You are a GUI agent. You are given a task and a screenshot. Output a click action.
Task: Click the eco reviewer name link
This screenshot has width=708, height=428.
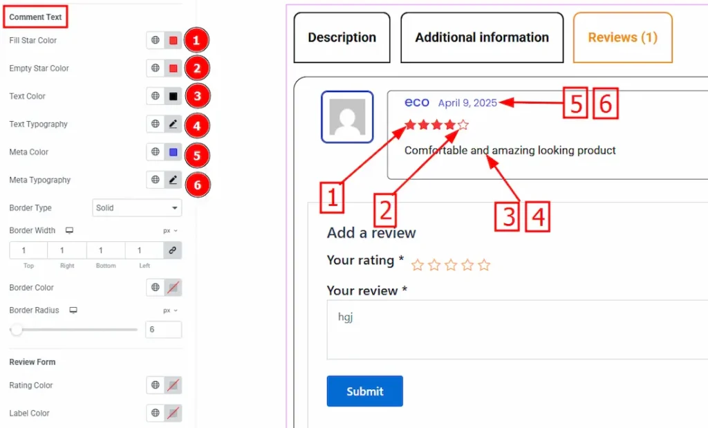pos(416,102)
